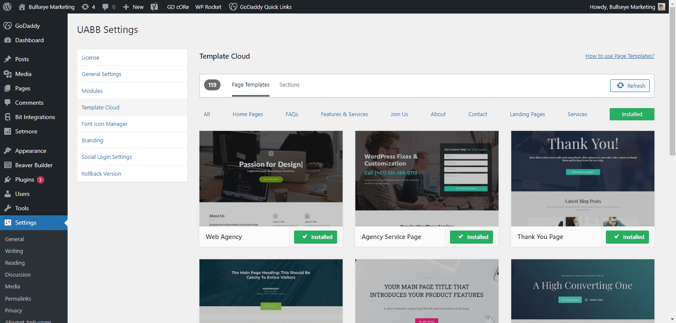Screen dimensions: 676x323
Task: Filter templates by Join Us
Action: [399, 114]
